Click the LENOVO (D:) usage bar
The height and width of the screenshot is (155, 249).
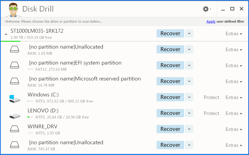(30, 117)
